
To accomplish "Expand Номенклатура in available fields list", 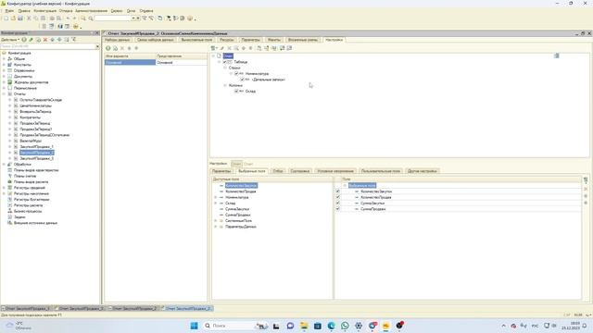I will pos(216,197).
